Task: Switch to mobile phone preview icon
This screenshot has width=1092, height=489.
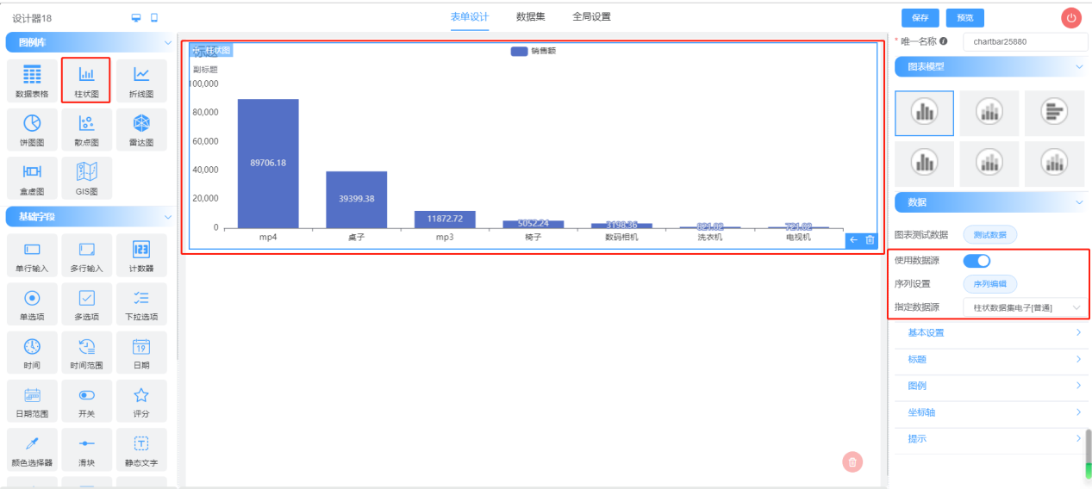Action: tap(154, 17)
